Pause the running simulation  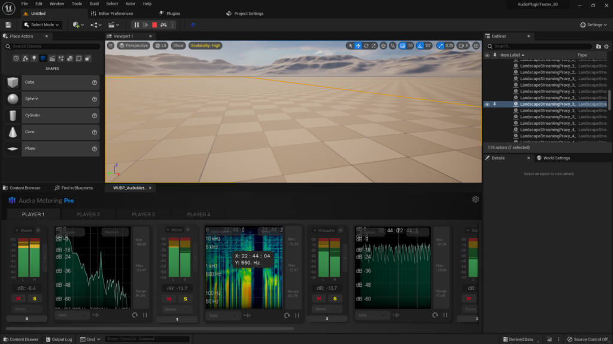pyautogui.click(x=136, y=24)
